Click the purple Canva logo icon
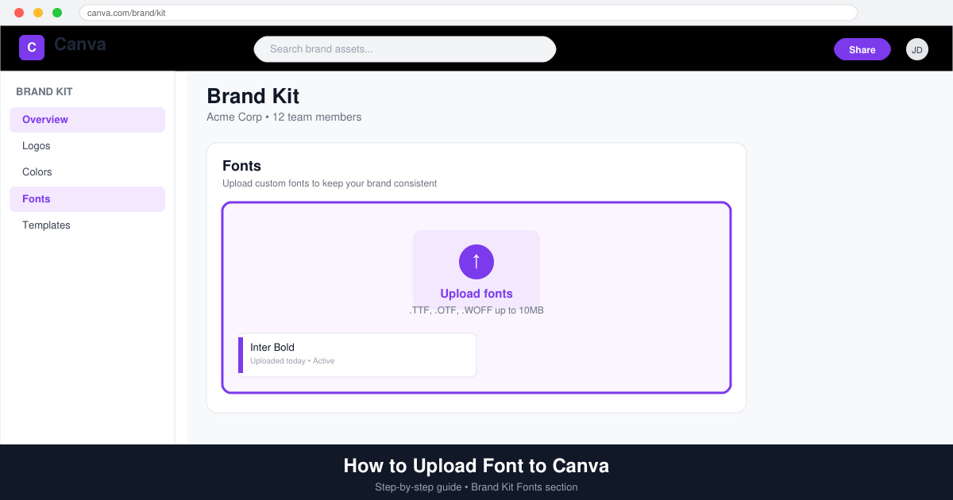 pyautogui.click(x=32, y=48)
